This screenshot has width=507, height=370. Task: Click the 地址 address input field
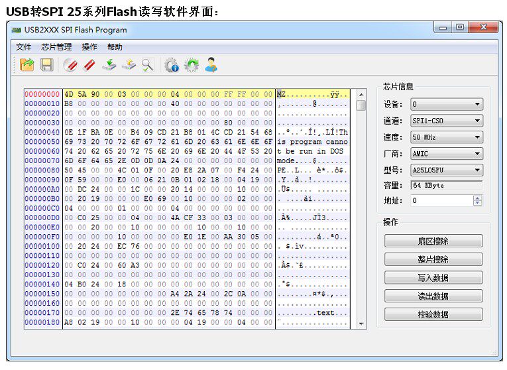441,200
